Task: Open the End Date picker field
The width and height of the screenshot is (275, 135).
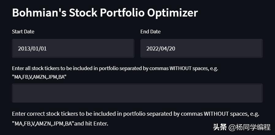Action: point(201,48)
